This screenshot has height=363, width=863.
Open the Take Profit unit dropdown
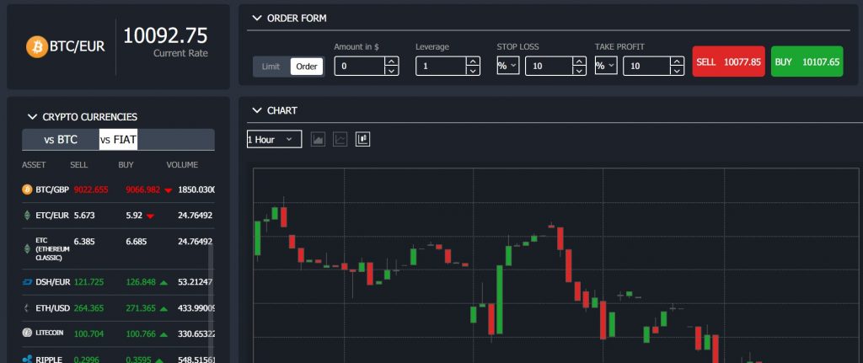point(605,66)
